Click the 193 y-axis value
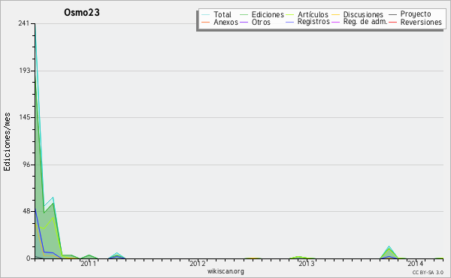The width and height of the screenshot is (451, 278). (24, 71)
